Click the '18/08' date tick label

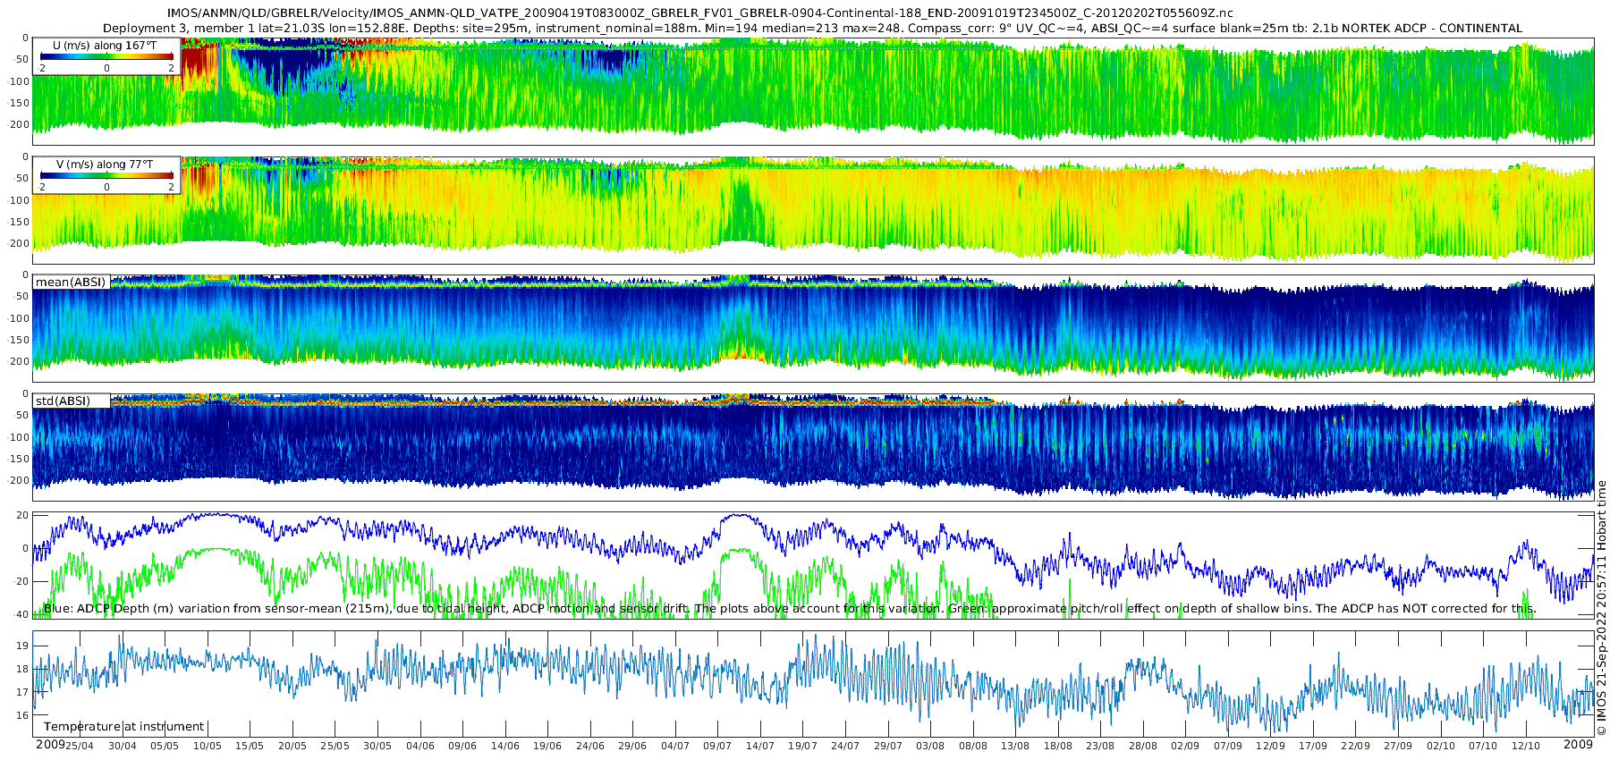1058,746
